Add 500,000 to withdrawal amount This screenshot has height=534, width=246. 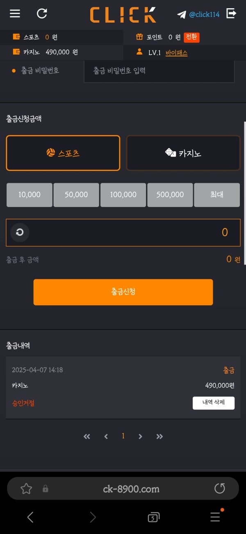coord(170,195)
